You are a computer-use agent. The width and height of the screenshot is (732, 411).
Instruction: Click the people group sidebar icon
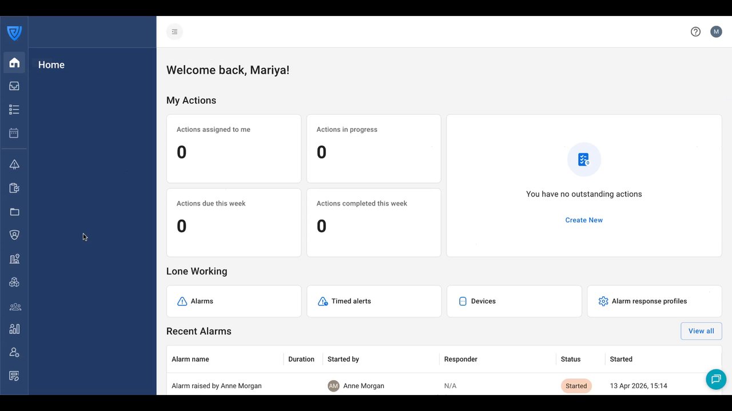pos(14,307)
